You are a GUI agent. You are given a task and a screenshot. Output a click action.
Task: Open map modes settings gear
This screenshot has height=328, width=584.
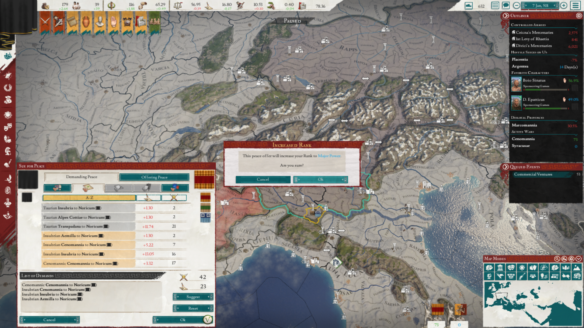point(571,259)
